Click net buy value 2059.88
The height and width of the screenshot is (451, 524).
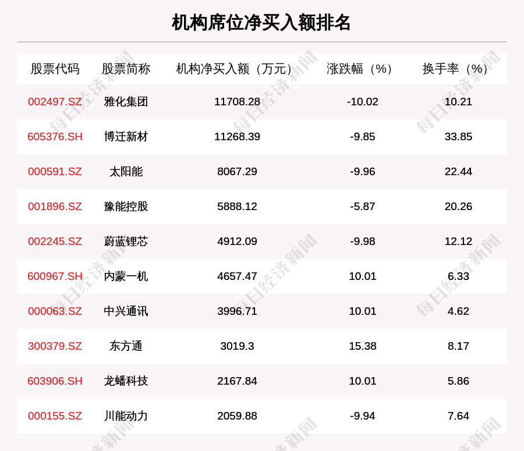coord(237,416)
